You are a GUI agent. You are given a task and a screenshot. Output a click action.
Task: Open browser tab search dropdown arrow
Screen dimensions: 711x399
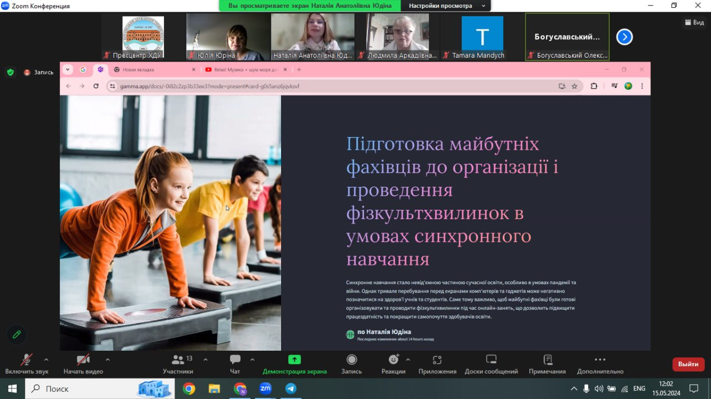[68, 69]
